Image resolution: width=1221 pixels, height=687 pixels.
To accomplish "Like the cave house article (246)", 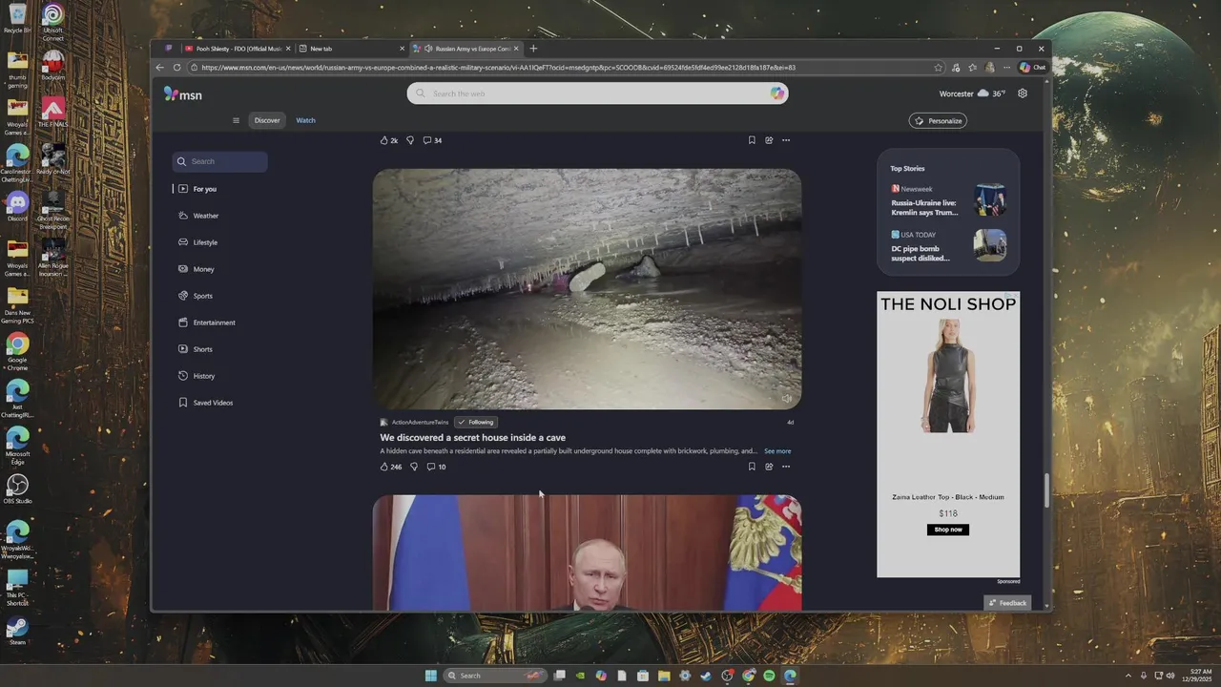I will (x=391, y=467).
